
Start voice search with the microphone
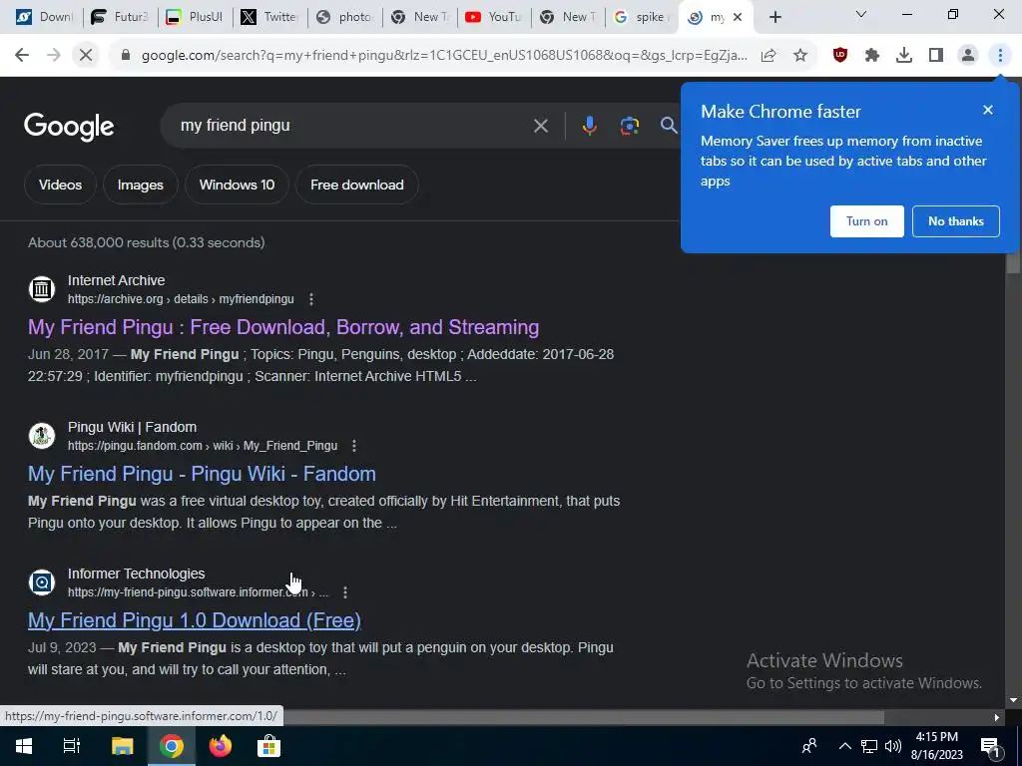click(589, 126)
